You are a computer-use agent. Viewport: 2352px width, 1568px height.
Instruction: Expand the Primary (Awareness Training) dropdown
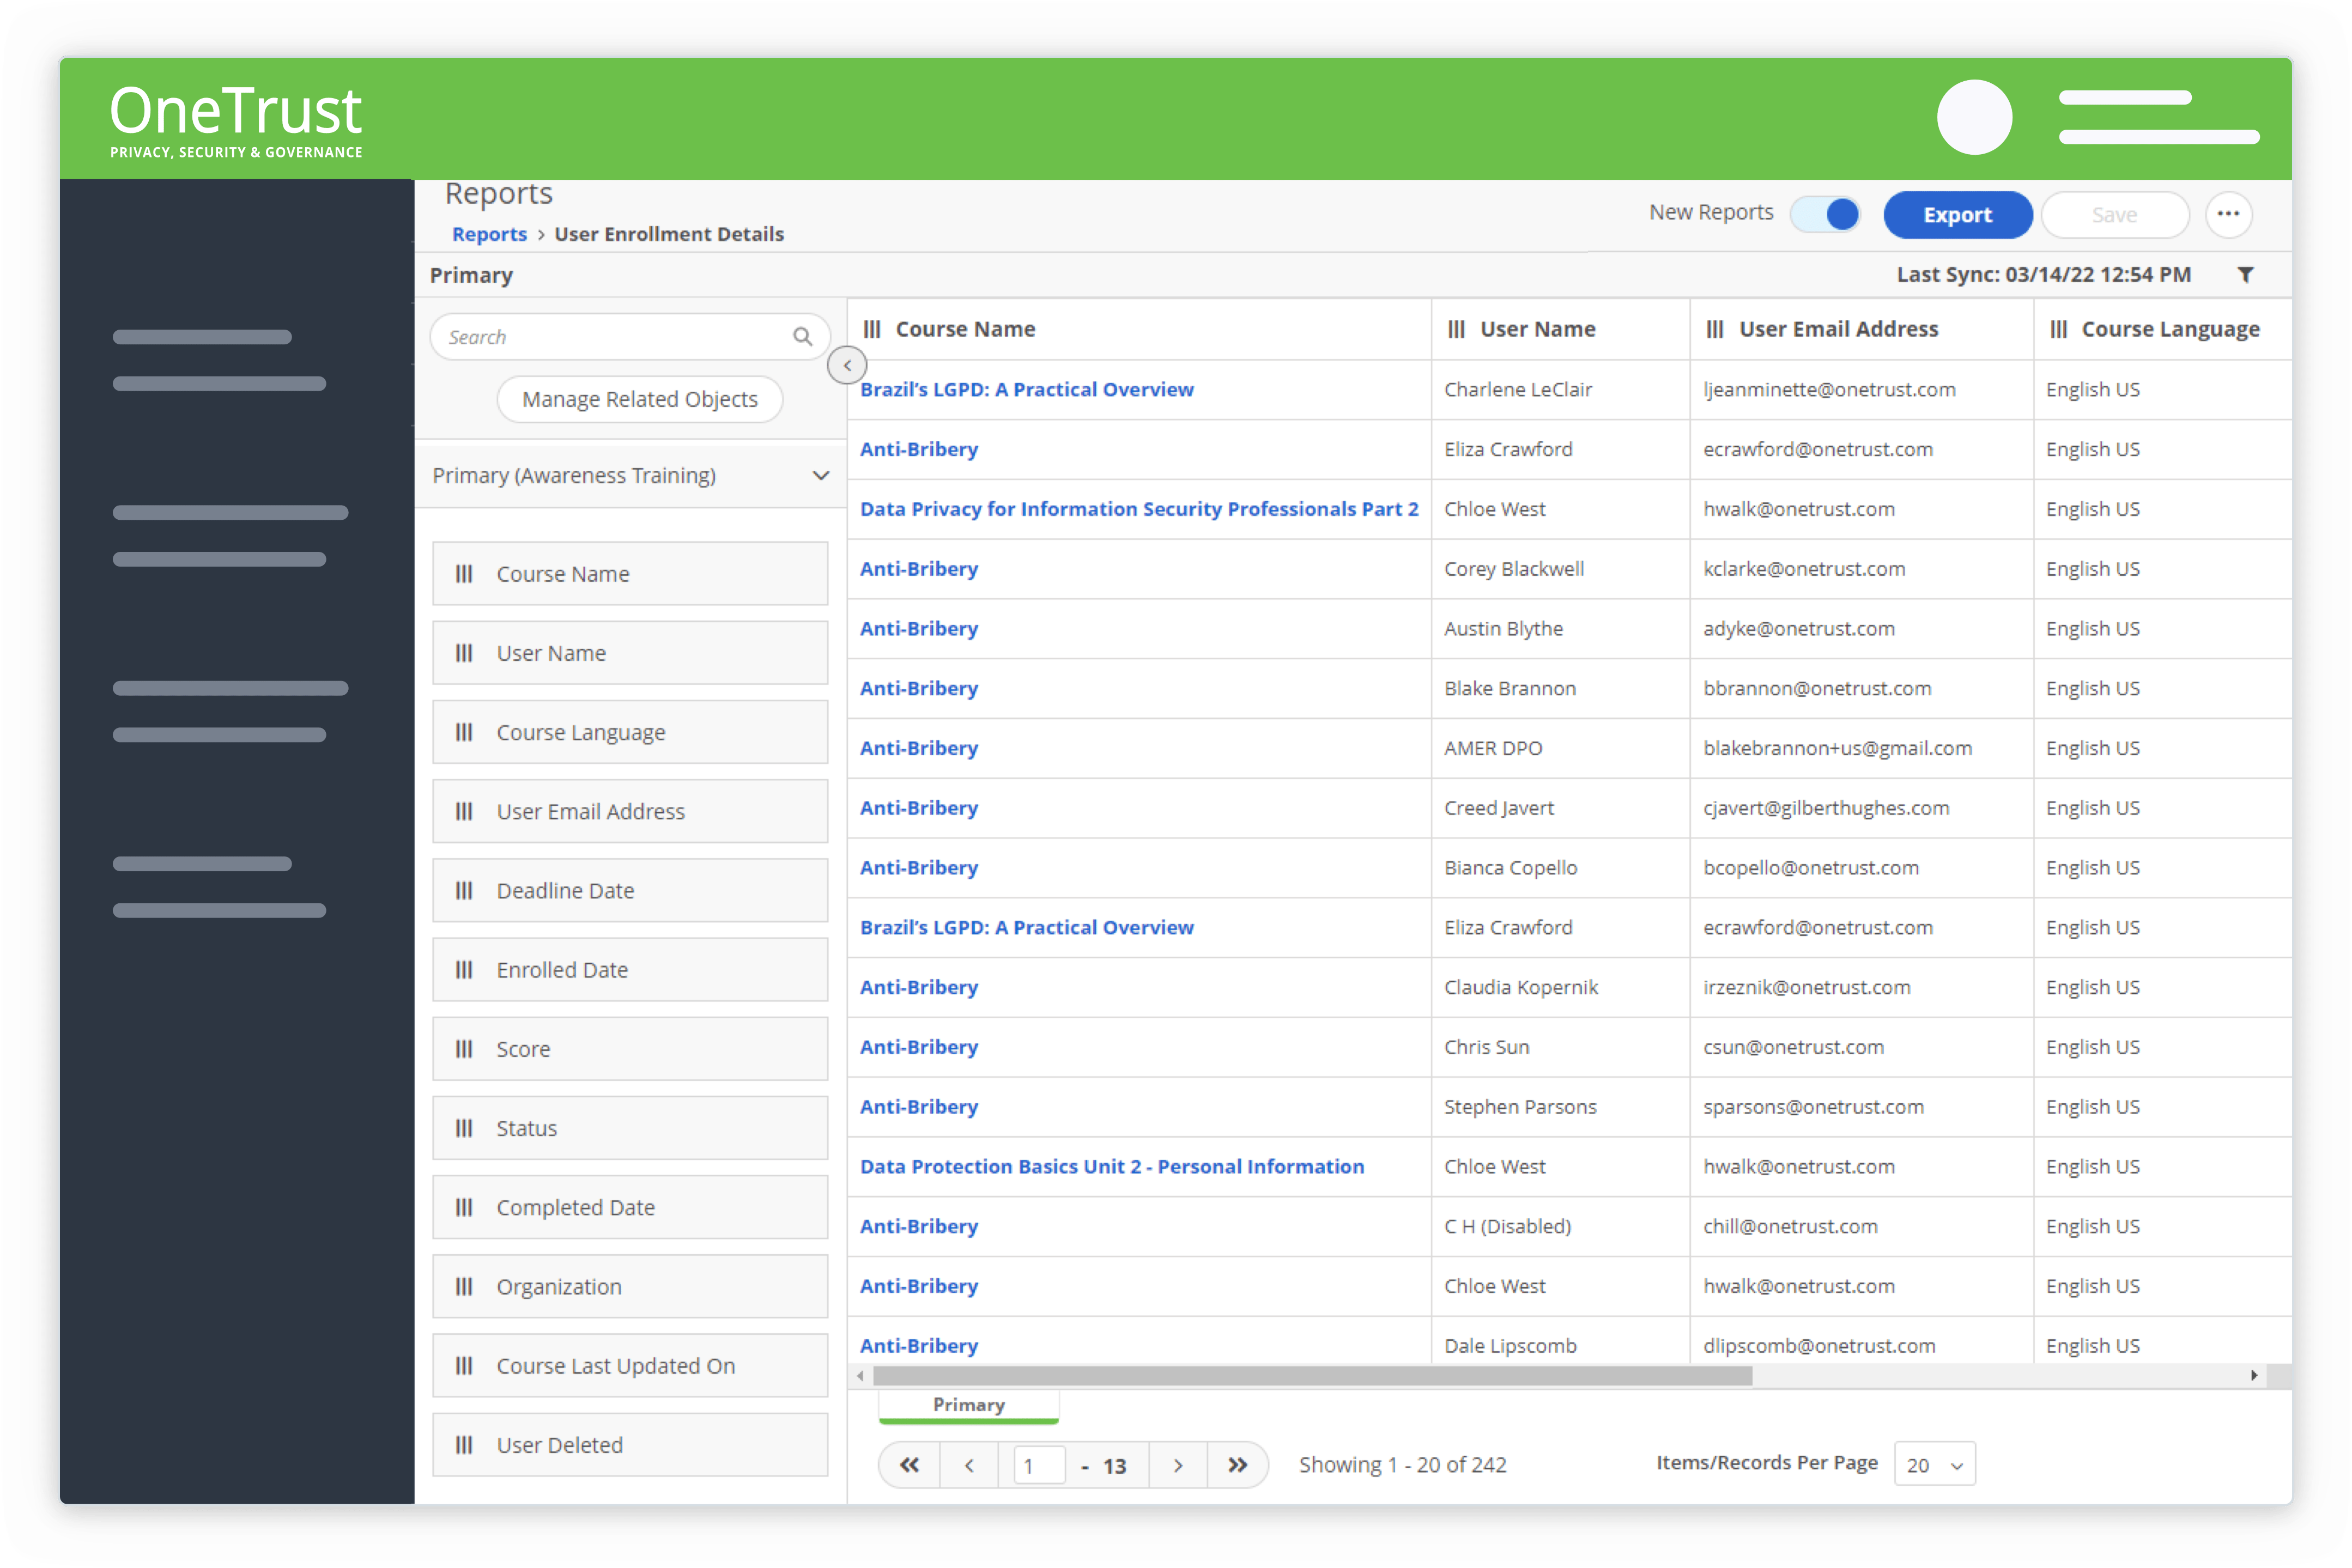pyautogui.click(x=631, y=475)
